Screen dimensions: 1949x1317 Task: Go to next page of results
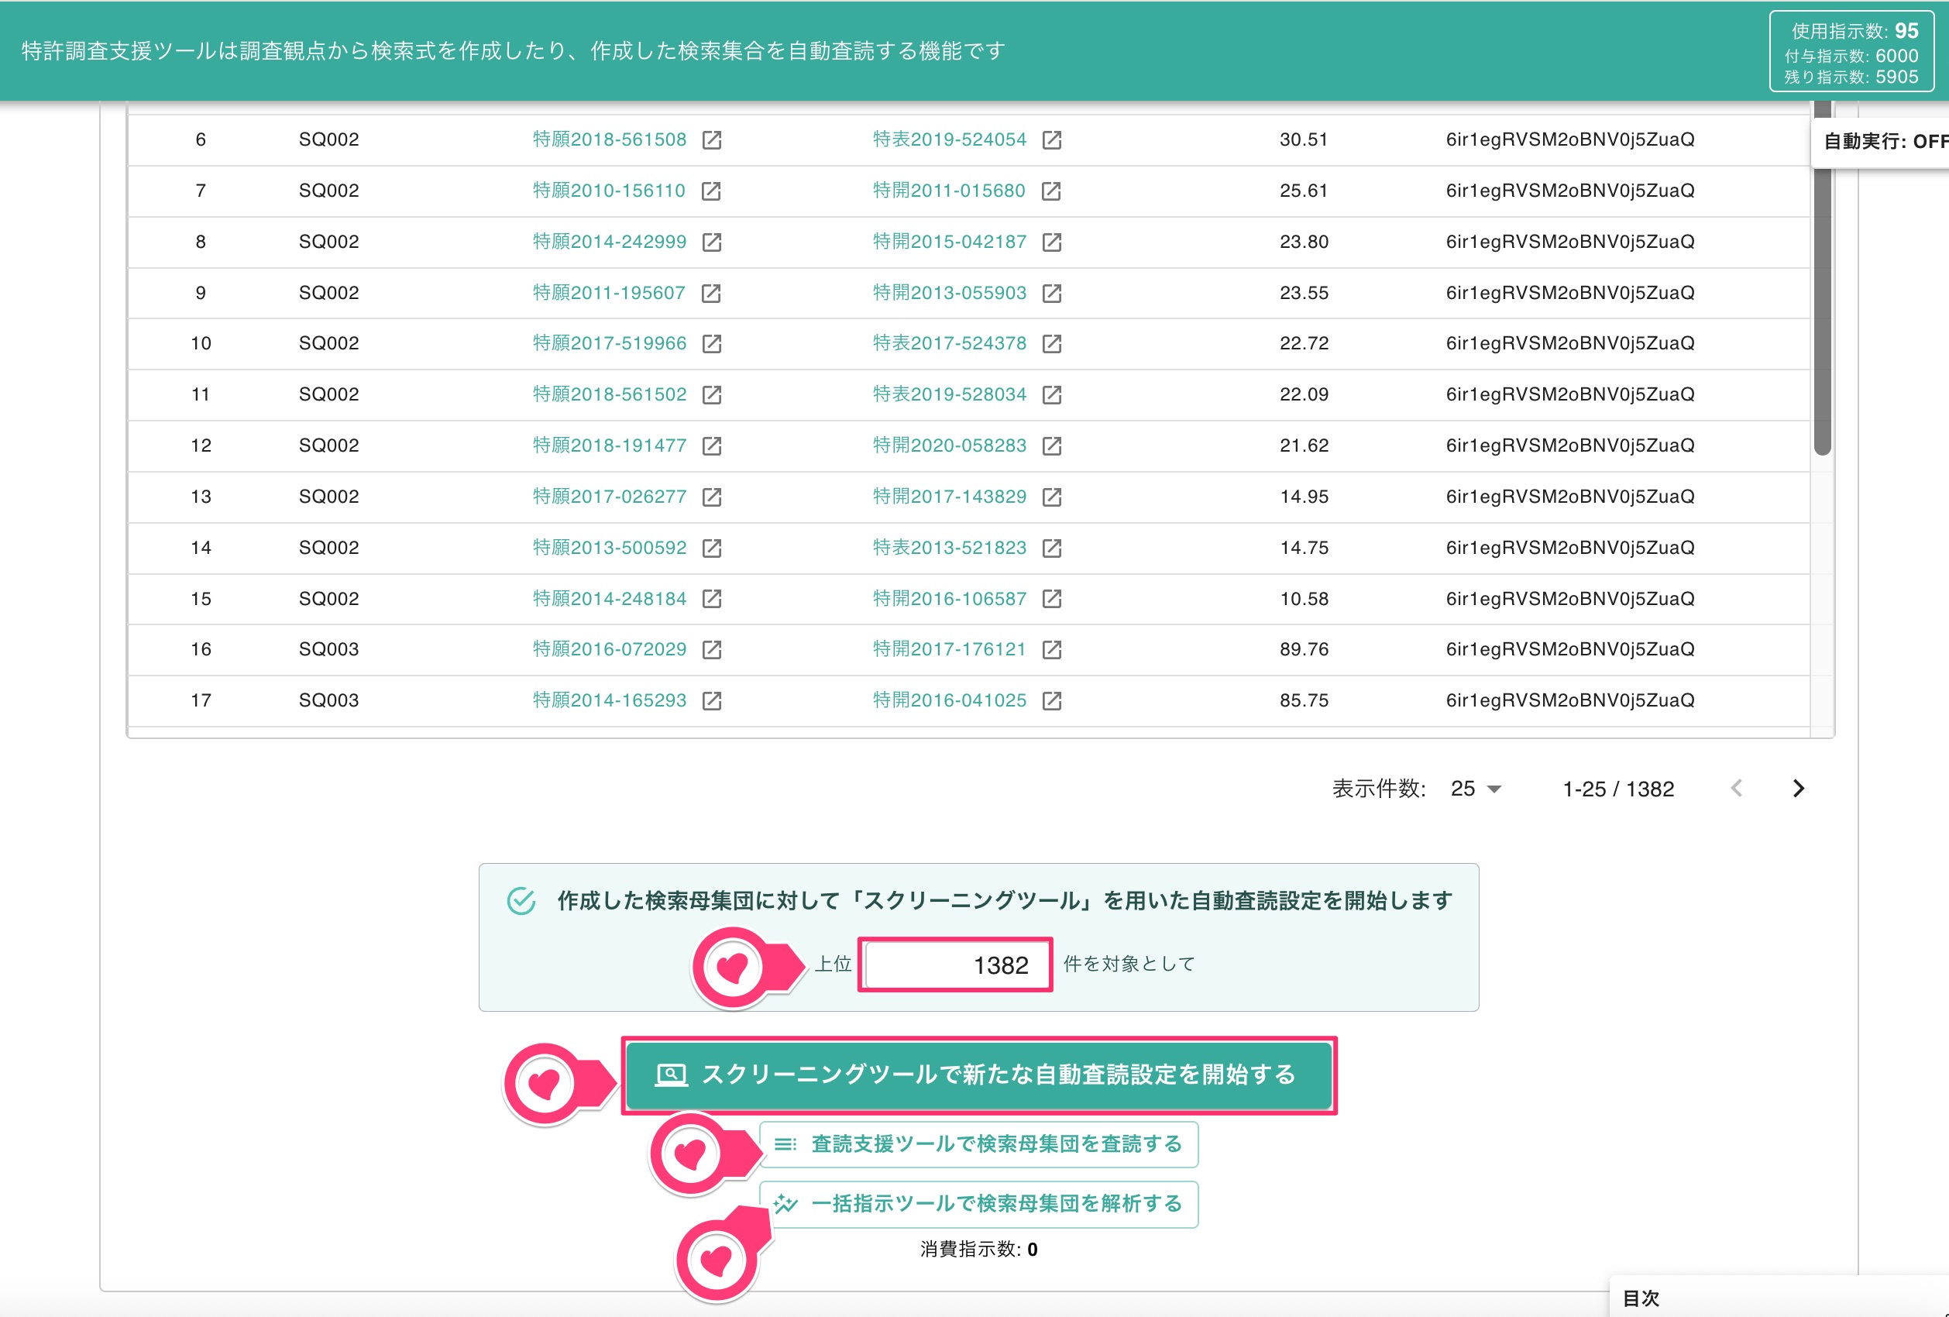coord(1798,789)
